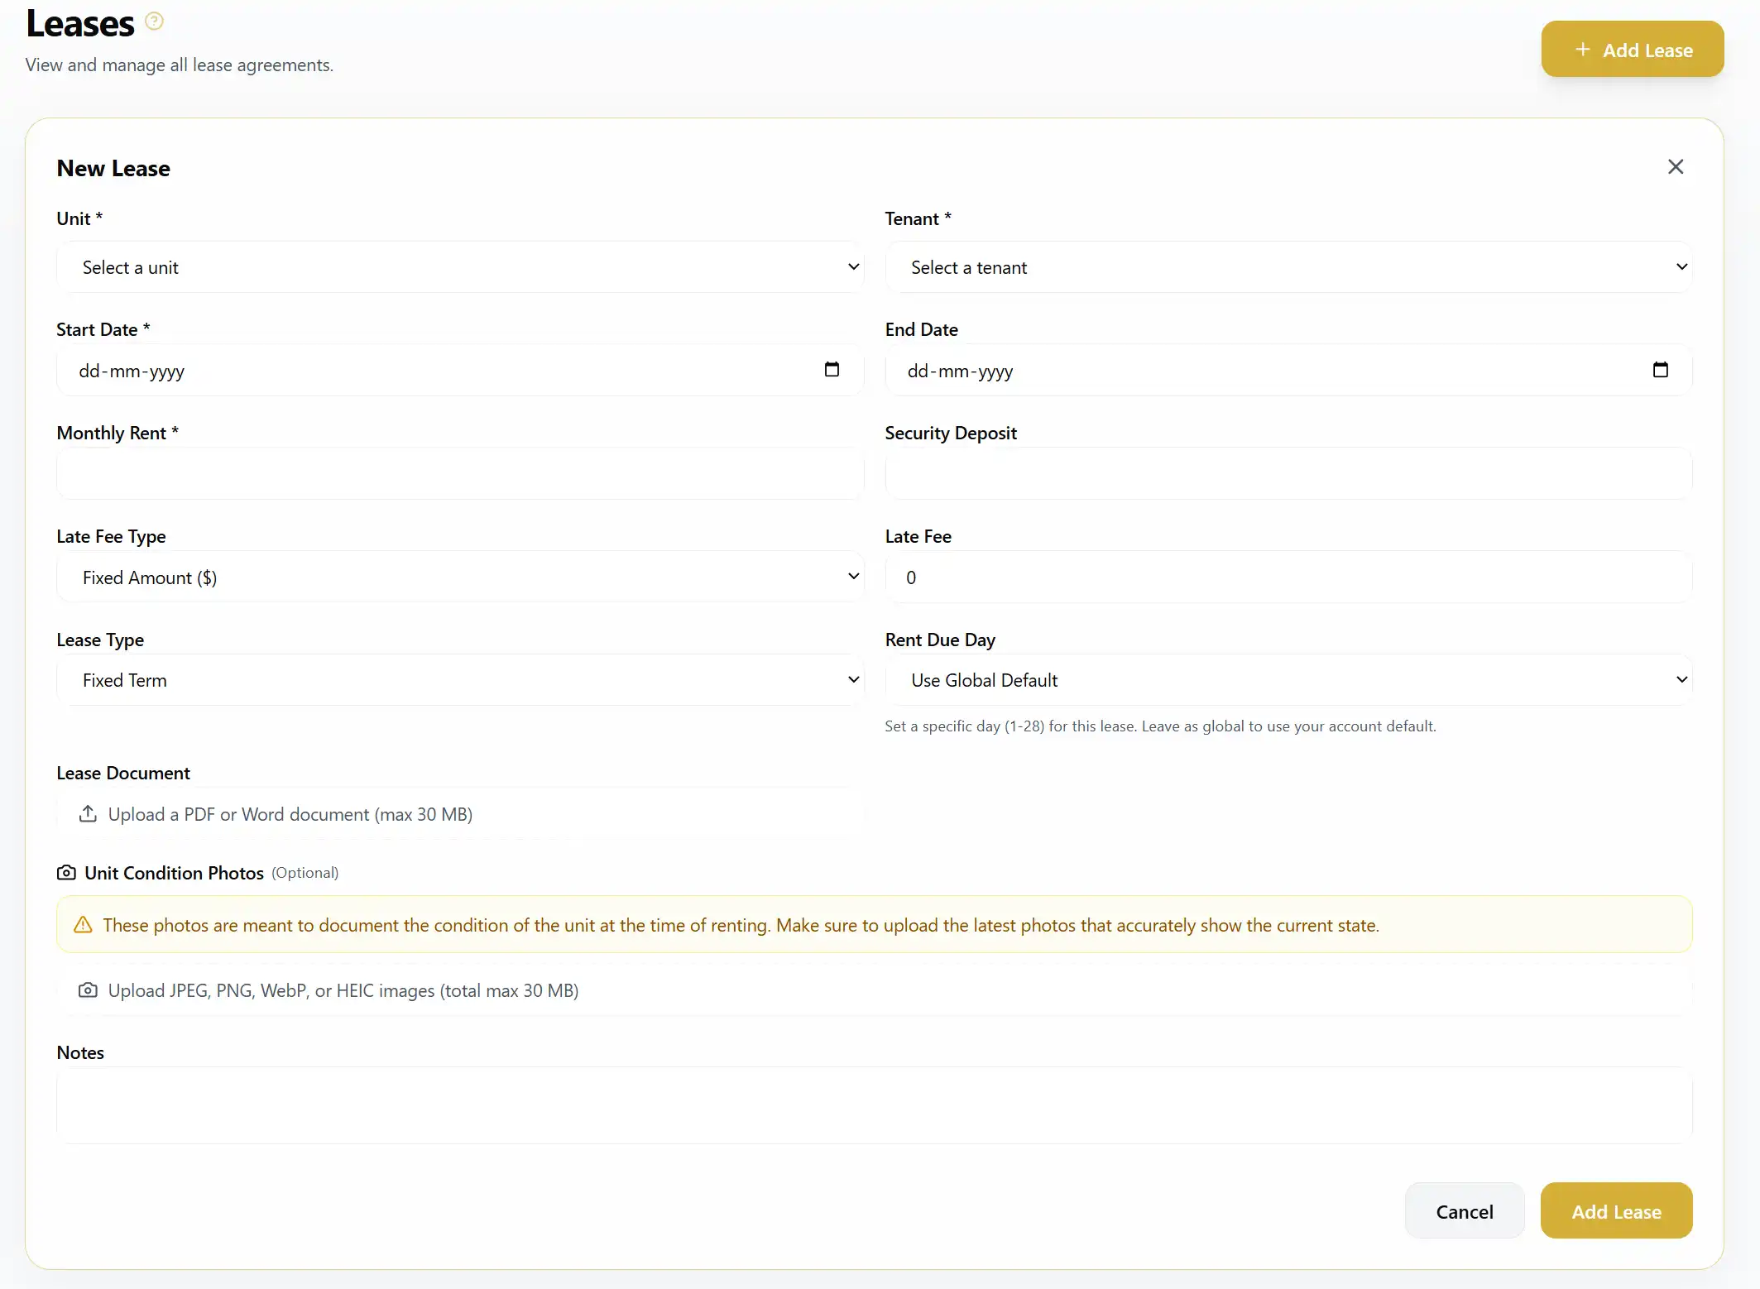Submit the form with Add Lease button
This screenshot has height=1289, width=1760.
point(1616,1210)
